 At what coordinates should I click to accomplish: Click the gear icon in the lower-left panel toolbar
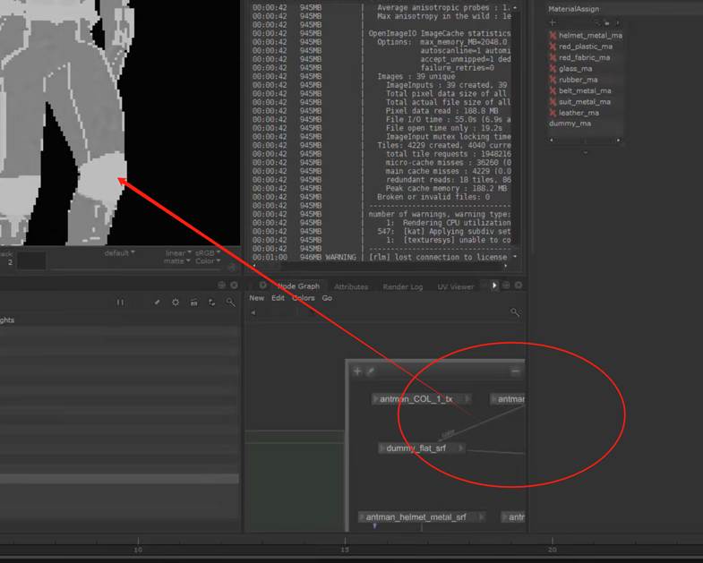[x=176, y=303]
